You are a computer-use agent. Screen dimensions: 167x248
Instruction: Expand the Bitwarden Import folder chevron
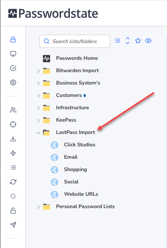pyautogui.click(x=38, y=71)
